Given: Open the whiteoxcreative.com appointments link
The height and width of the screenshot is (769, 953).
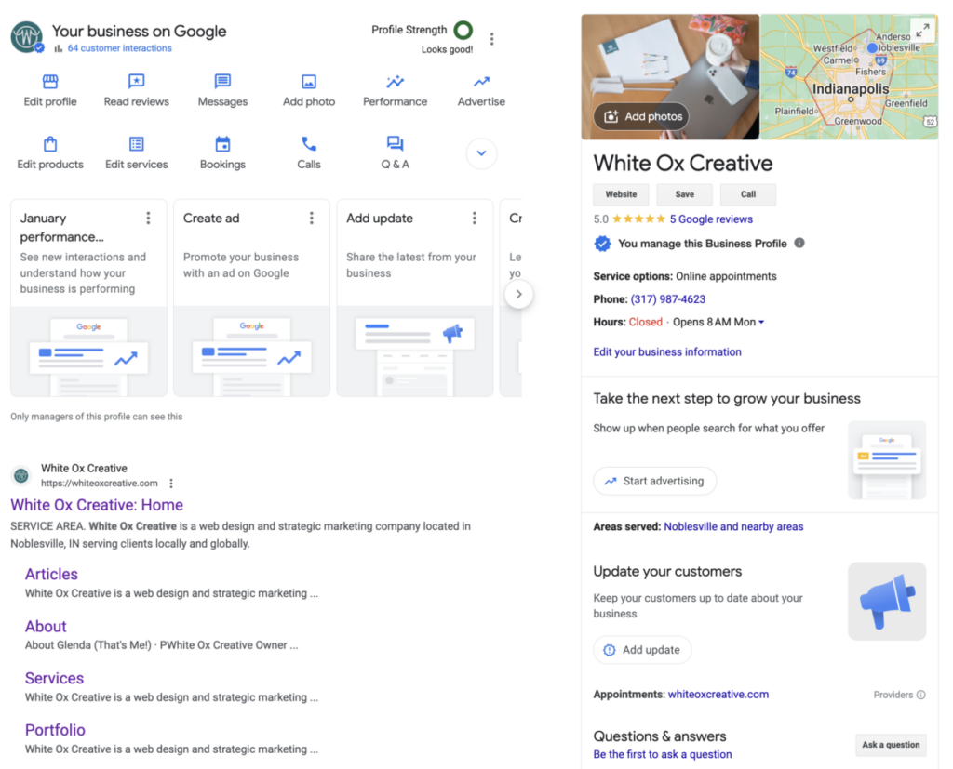Looking at the screenshot, I should tap(718, 695).
